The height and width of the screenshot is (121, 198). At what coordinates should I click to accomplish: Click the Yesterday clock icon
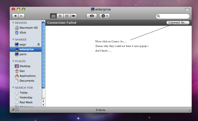pos(17,97)
